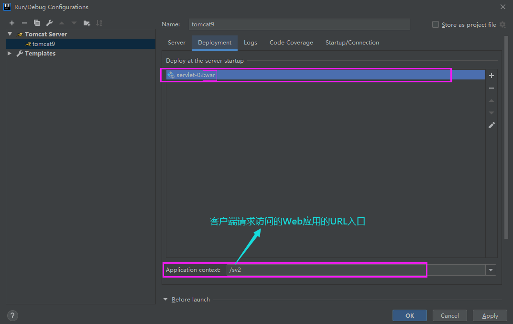513x324 pixels.
Task: Sort configurations alphabetically
Action: [x=99, y=23]
